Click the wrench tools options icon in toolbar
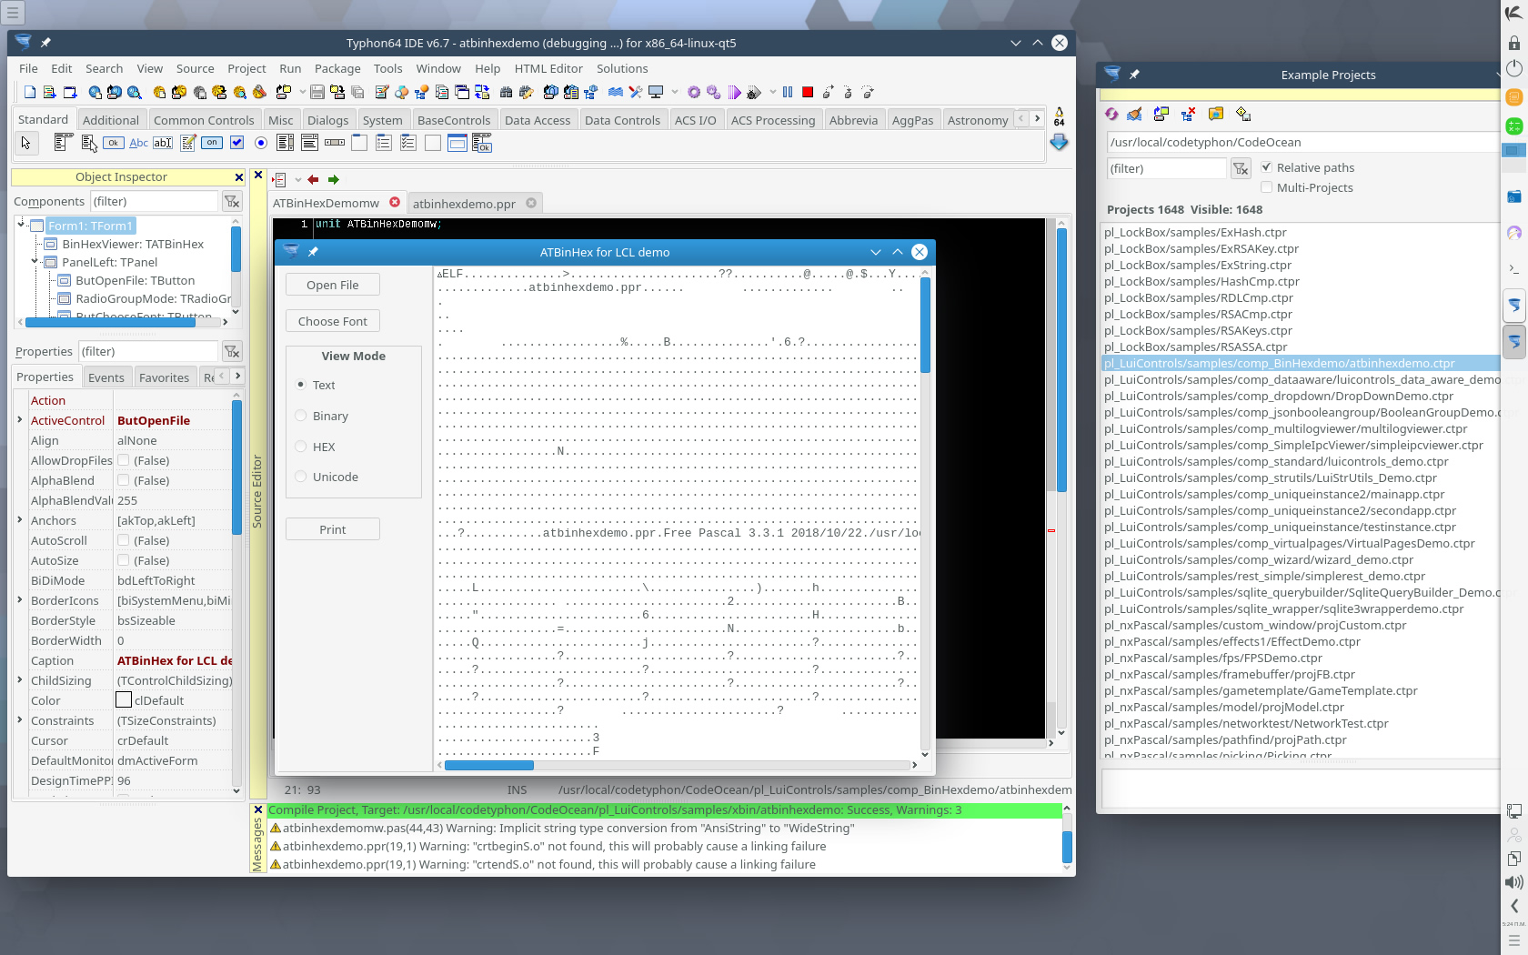Image resolution: width=1528 pixels, height=955 pixels. point(635,92)
